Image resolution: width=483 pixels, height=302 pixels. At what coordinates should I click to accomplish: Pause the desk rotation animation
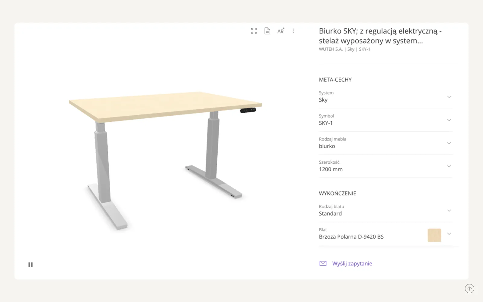click(x=30, y=265)
